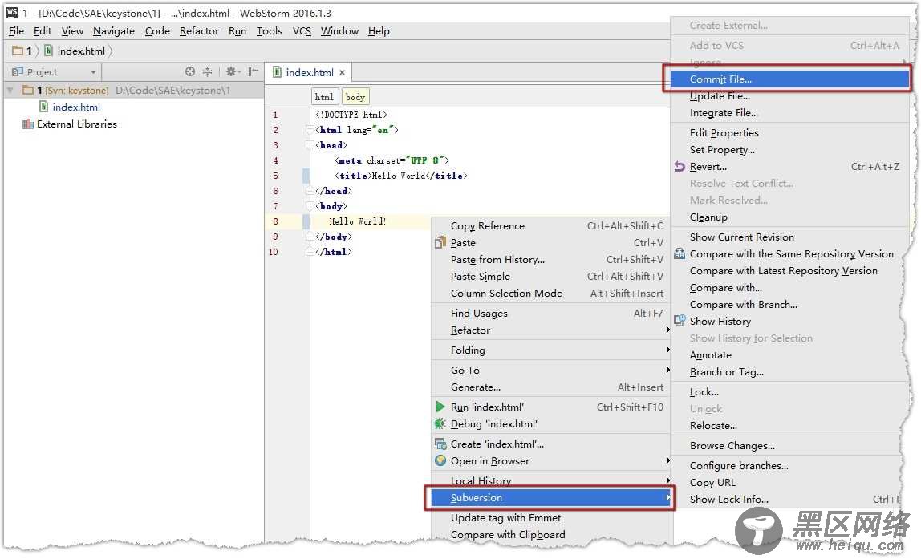Expand the Open in Browser submenu
This screenshot has height=559, width=921.
pyautogui.click(x=667, y=461)
